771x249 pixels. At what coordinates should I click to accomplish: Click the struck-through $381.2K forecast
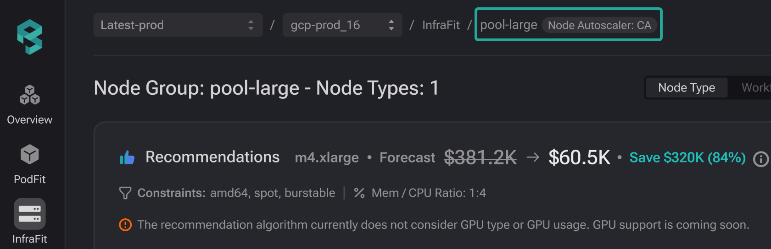pos(480,157)
